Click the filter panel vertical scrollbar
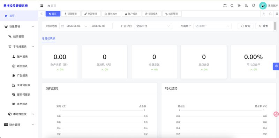This screenshot has height=138, width=279. [275, 26]
